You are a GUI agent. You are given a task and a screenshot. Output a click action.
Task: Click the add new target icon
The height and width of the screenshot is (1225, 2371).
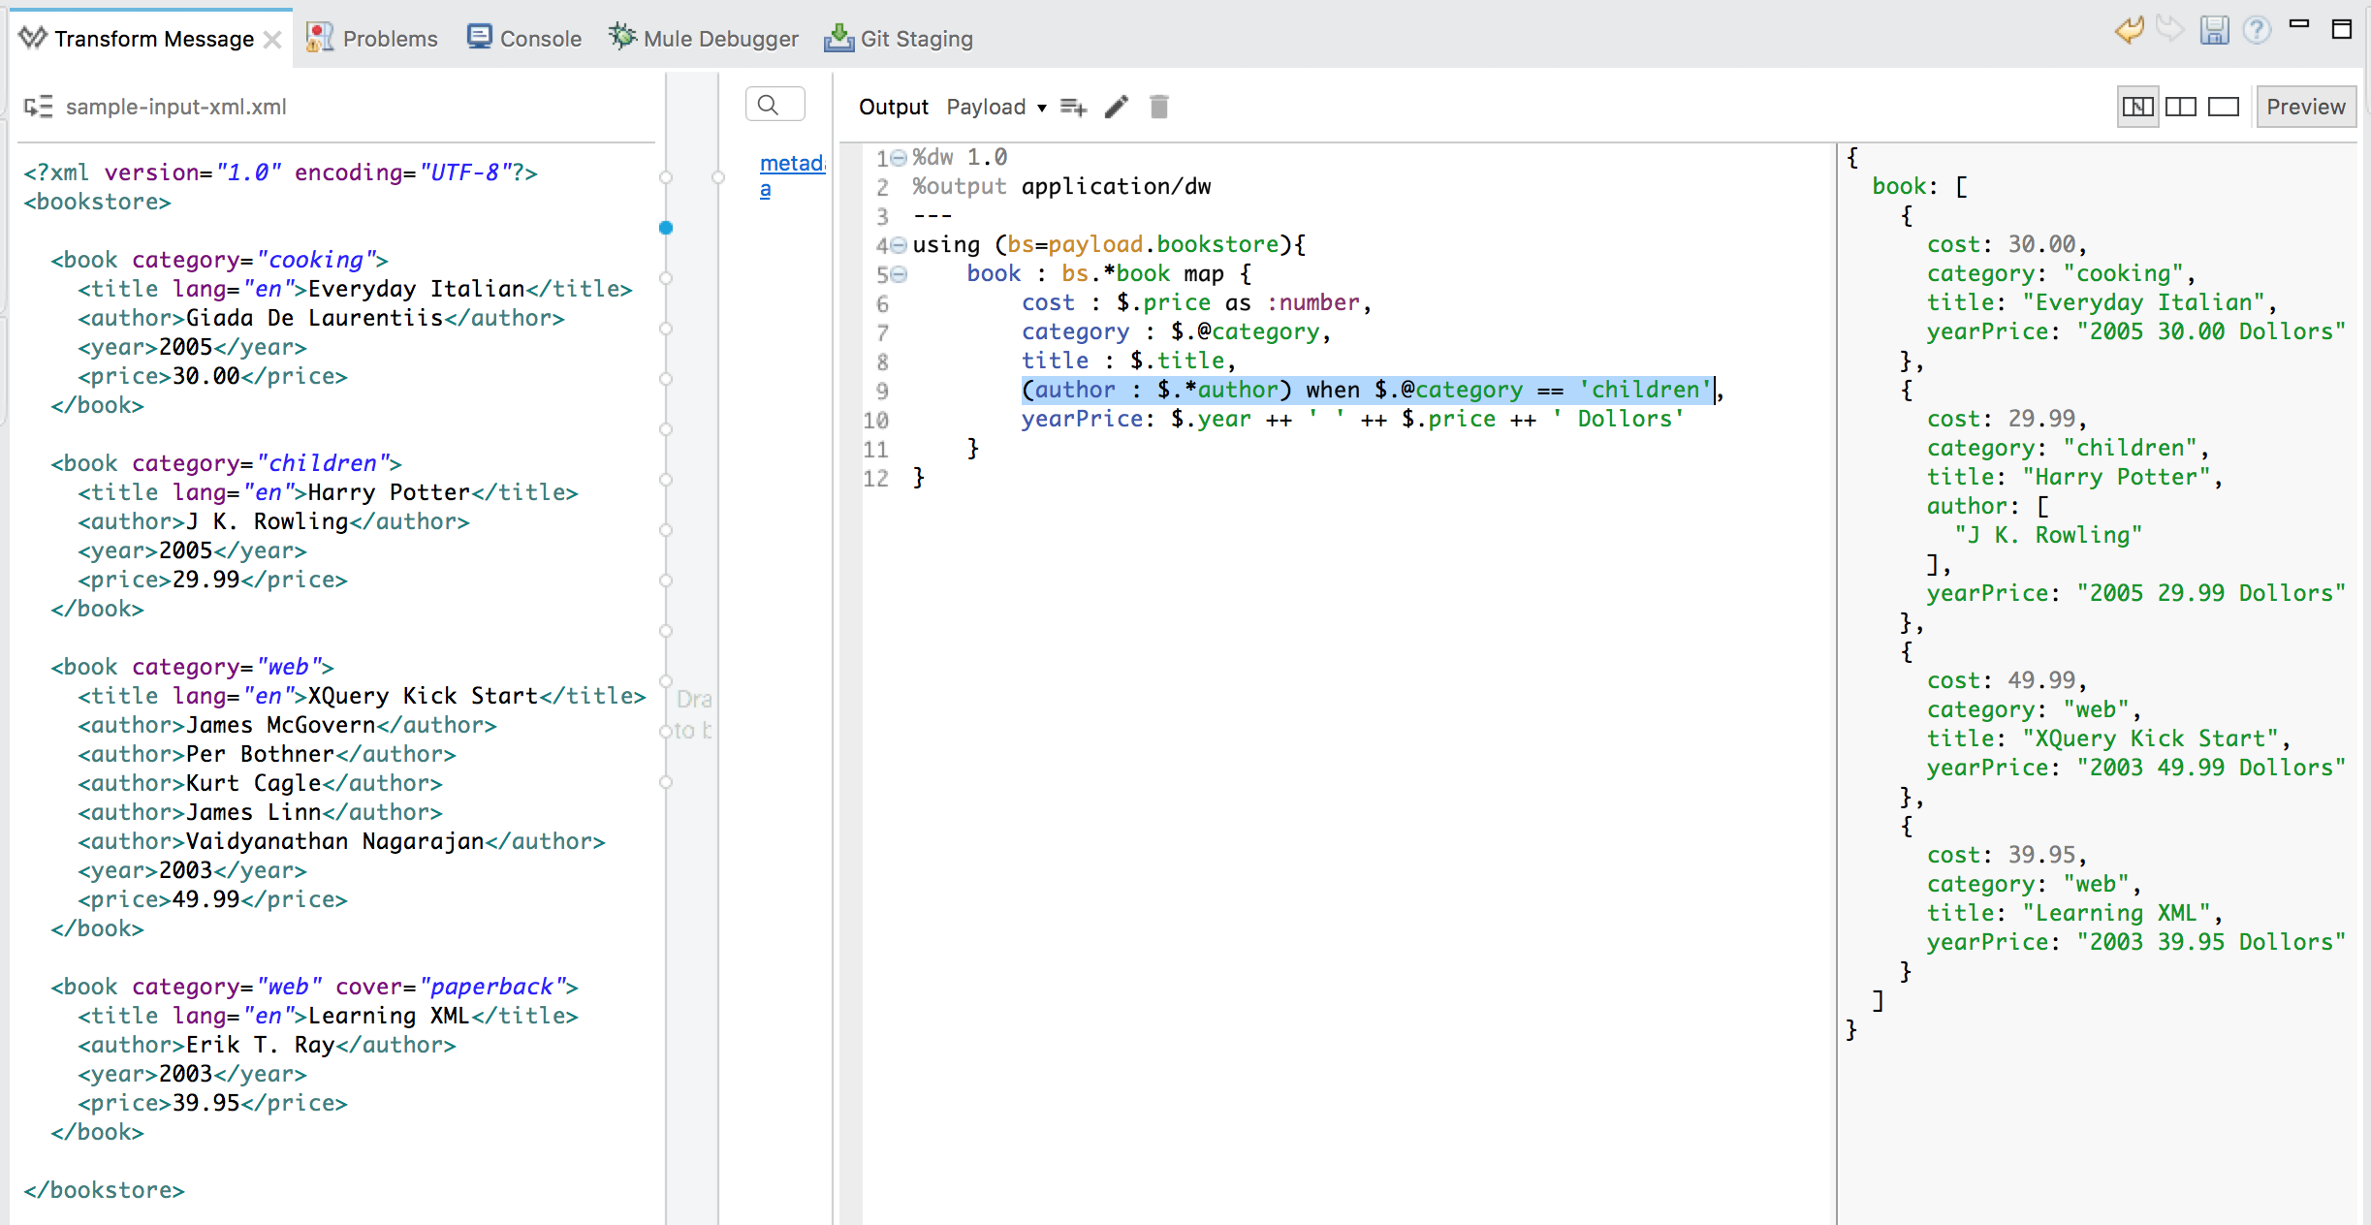pos(1073,107)
